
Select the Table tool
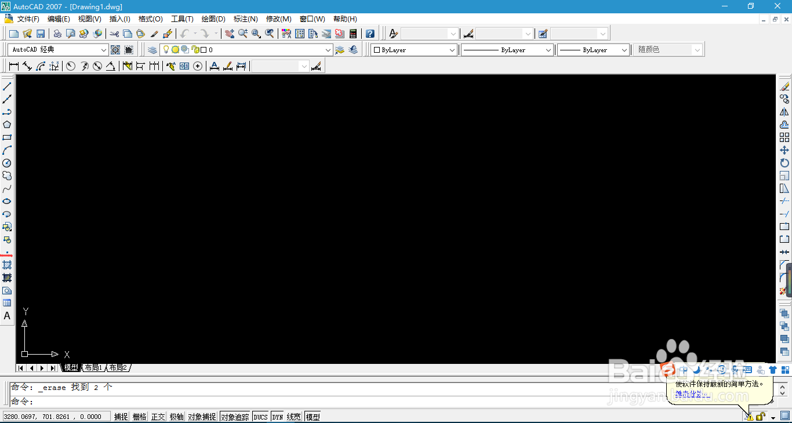(7, 303)
